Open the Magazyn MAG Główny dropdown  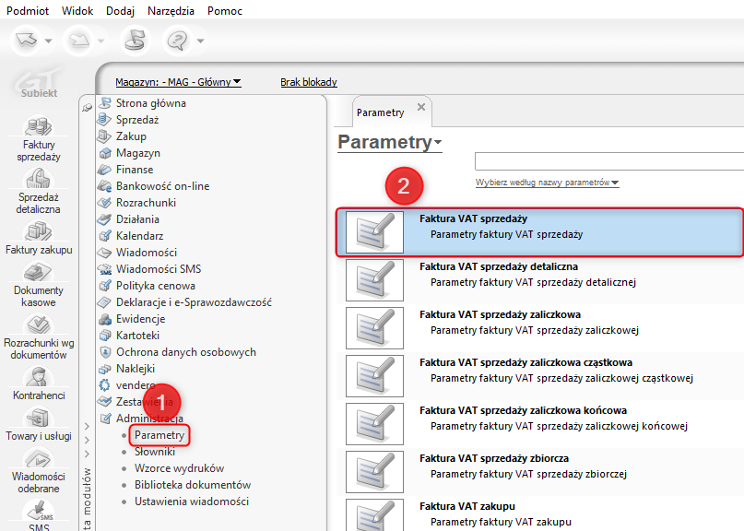pyautogui.click(x=179, y=82)
